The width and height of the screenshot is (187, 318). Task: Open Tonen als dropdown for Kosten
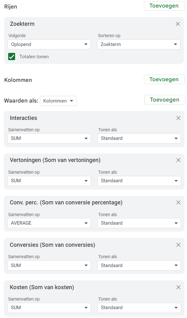click(x=139, y=308)
